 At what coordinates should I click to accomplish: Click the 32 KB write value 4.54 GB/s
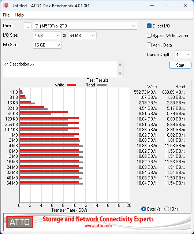click(148, 108)
